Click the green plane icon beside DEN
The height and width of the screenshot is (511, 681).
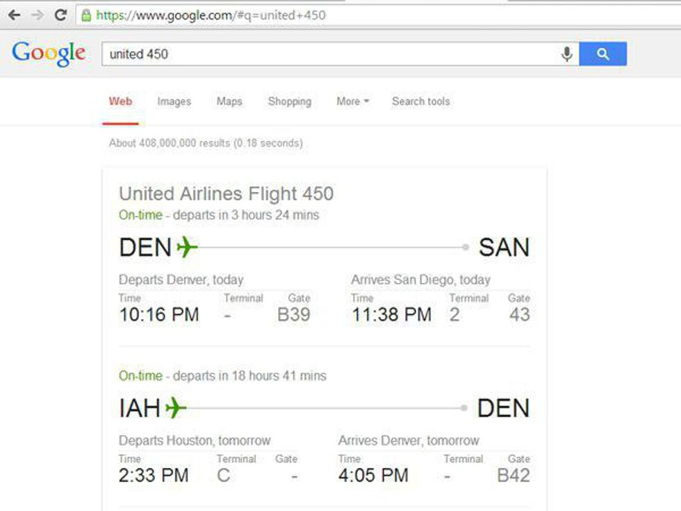pyautogui.click(x=187, y=247)
